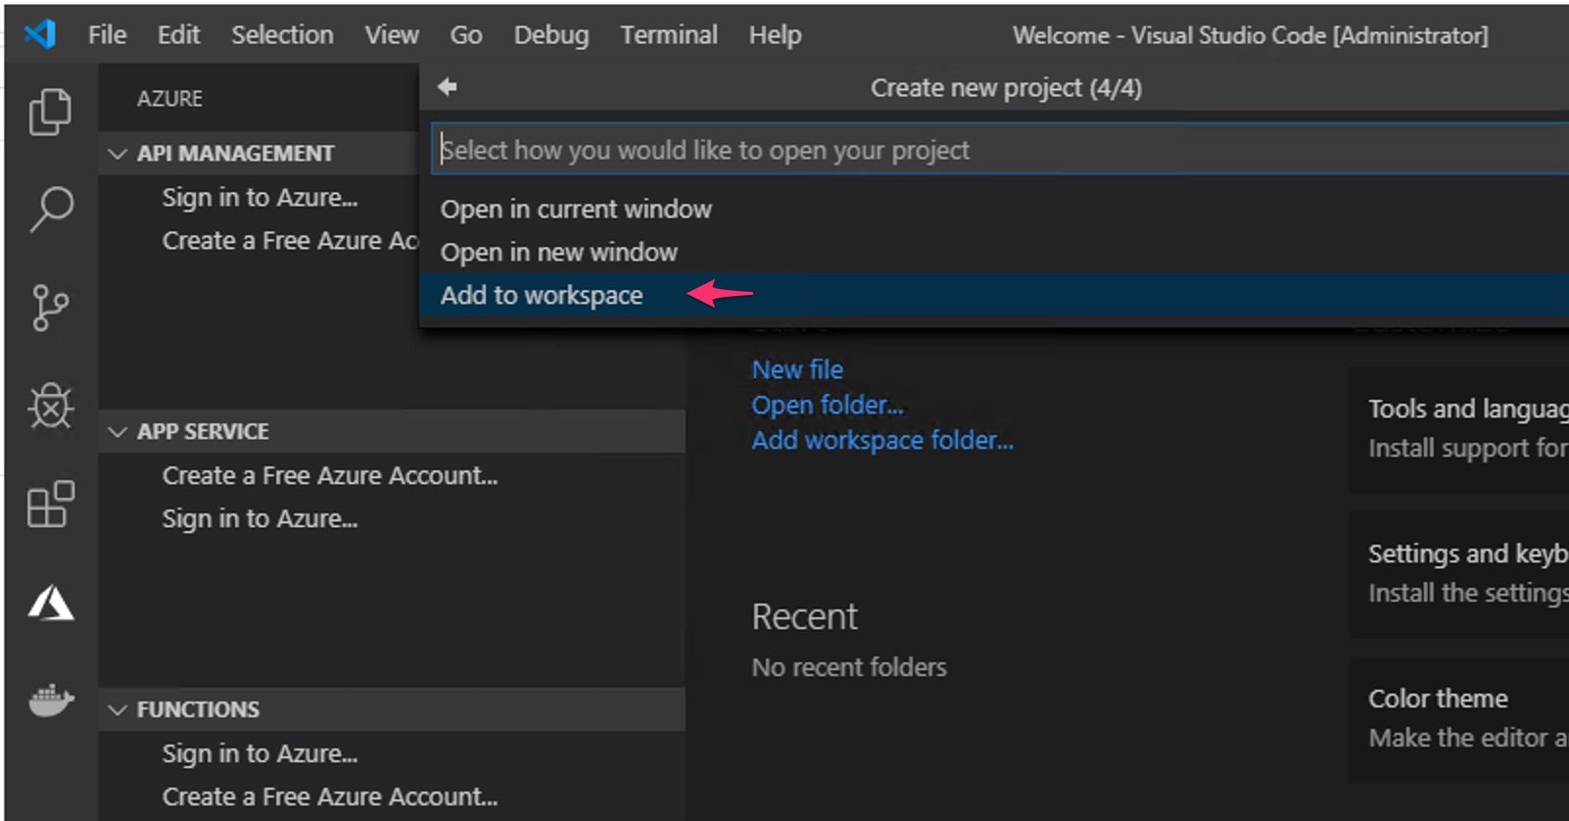Click the 'New file' link
The width and height of the screenshot is (1569, 821).
pos(796,369)
